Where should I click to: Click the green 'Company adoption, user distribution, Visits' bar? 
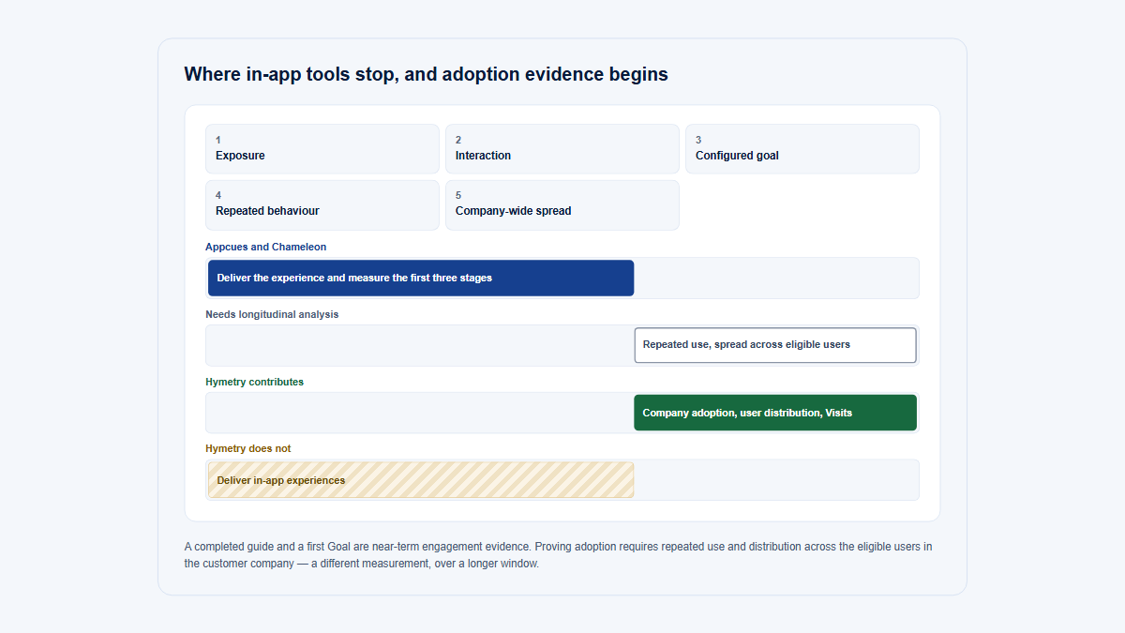(775, 413)
